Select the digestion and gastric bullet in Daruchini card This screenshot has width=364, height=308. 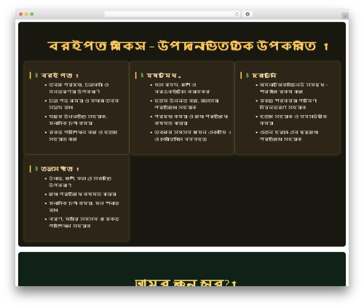pyautogui.click(x=293, y=120)
